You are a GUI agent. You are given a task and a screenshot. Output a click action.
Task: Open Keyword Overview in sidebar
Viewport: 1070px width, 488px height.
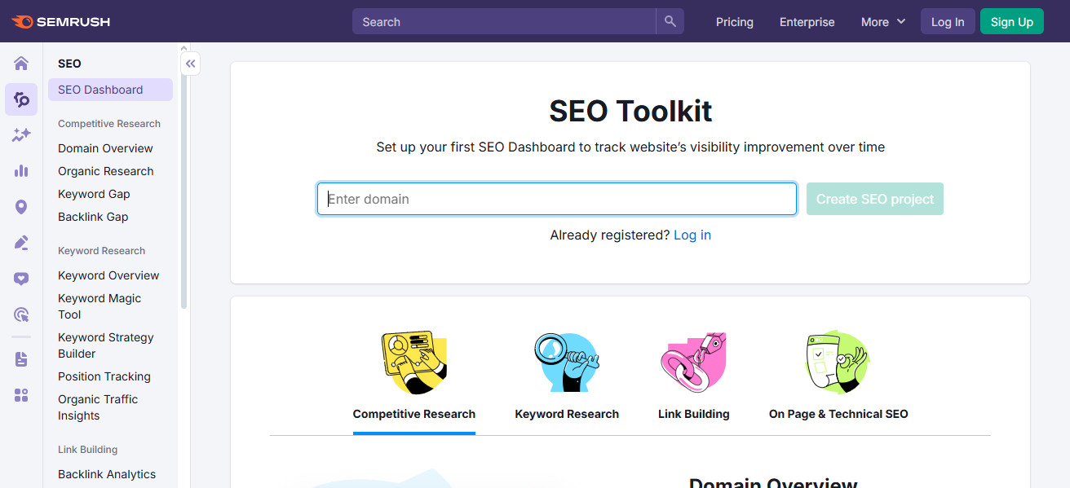point(108,275)
